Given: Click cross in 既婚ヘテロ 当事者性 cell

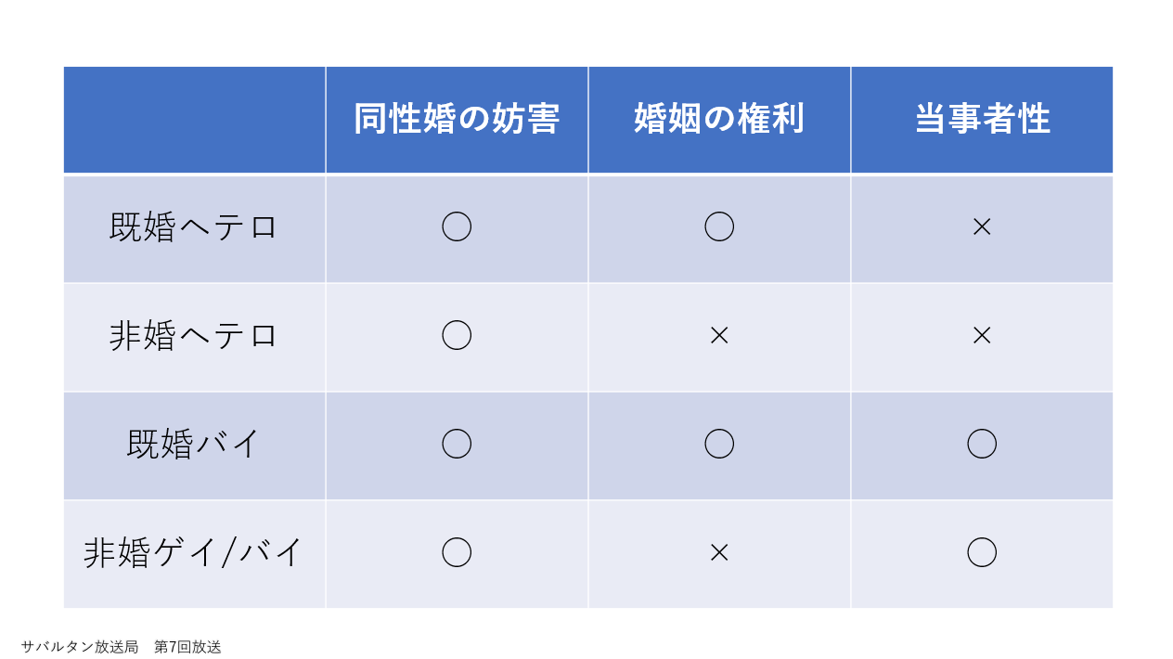Looking at the screenshot, I should pyautogui.click(x=982, y=226).
